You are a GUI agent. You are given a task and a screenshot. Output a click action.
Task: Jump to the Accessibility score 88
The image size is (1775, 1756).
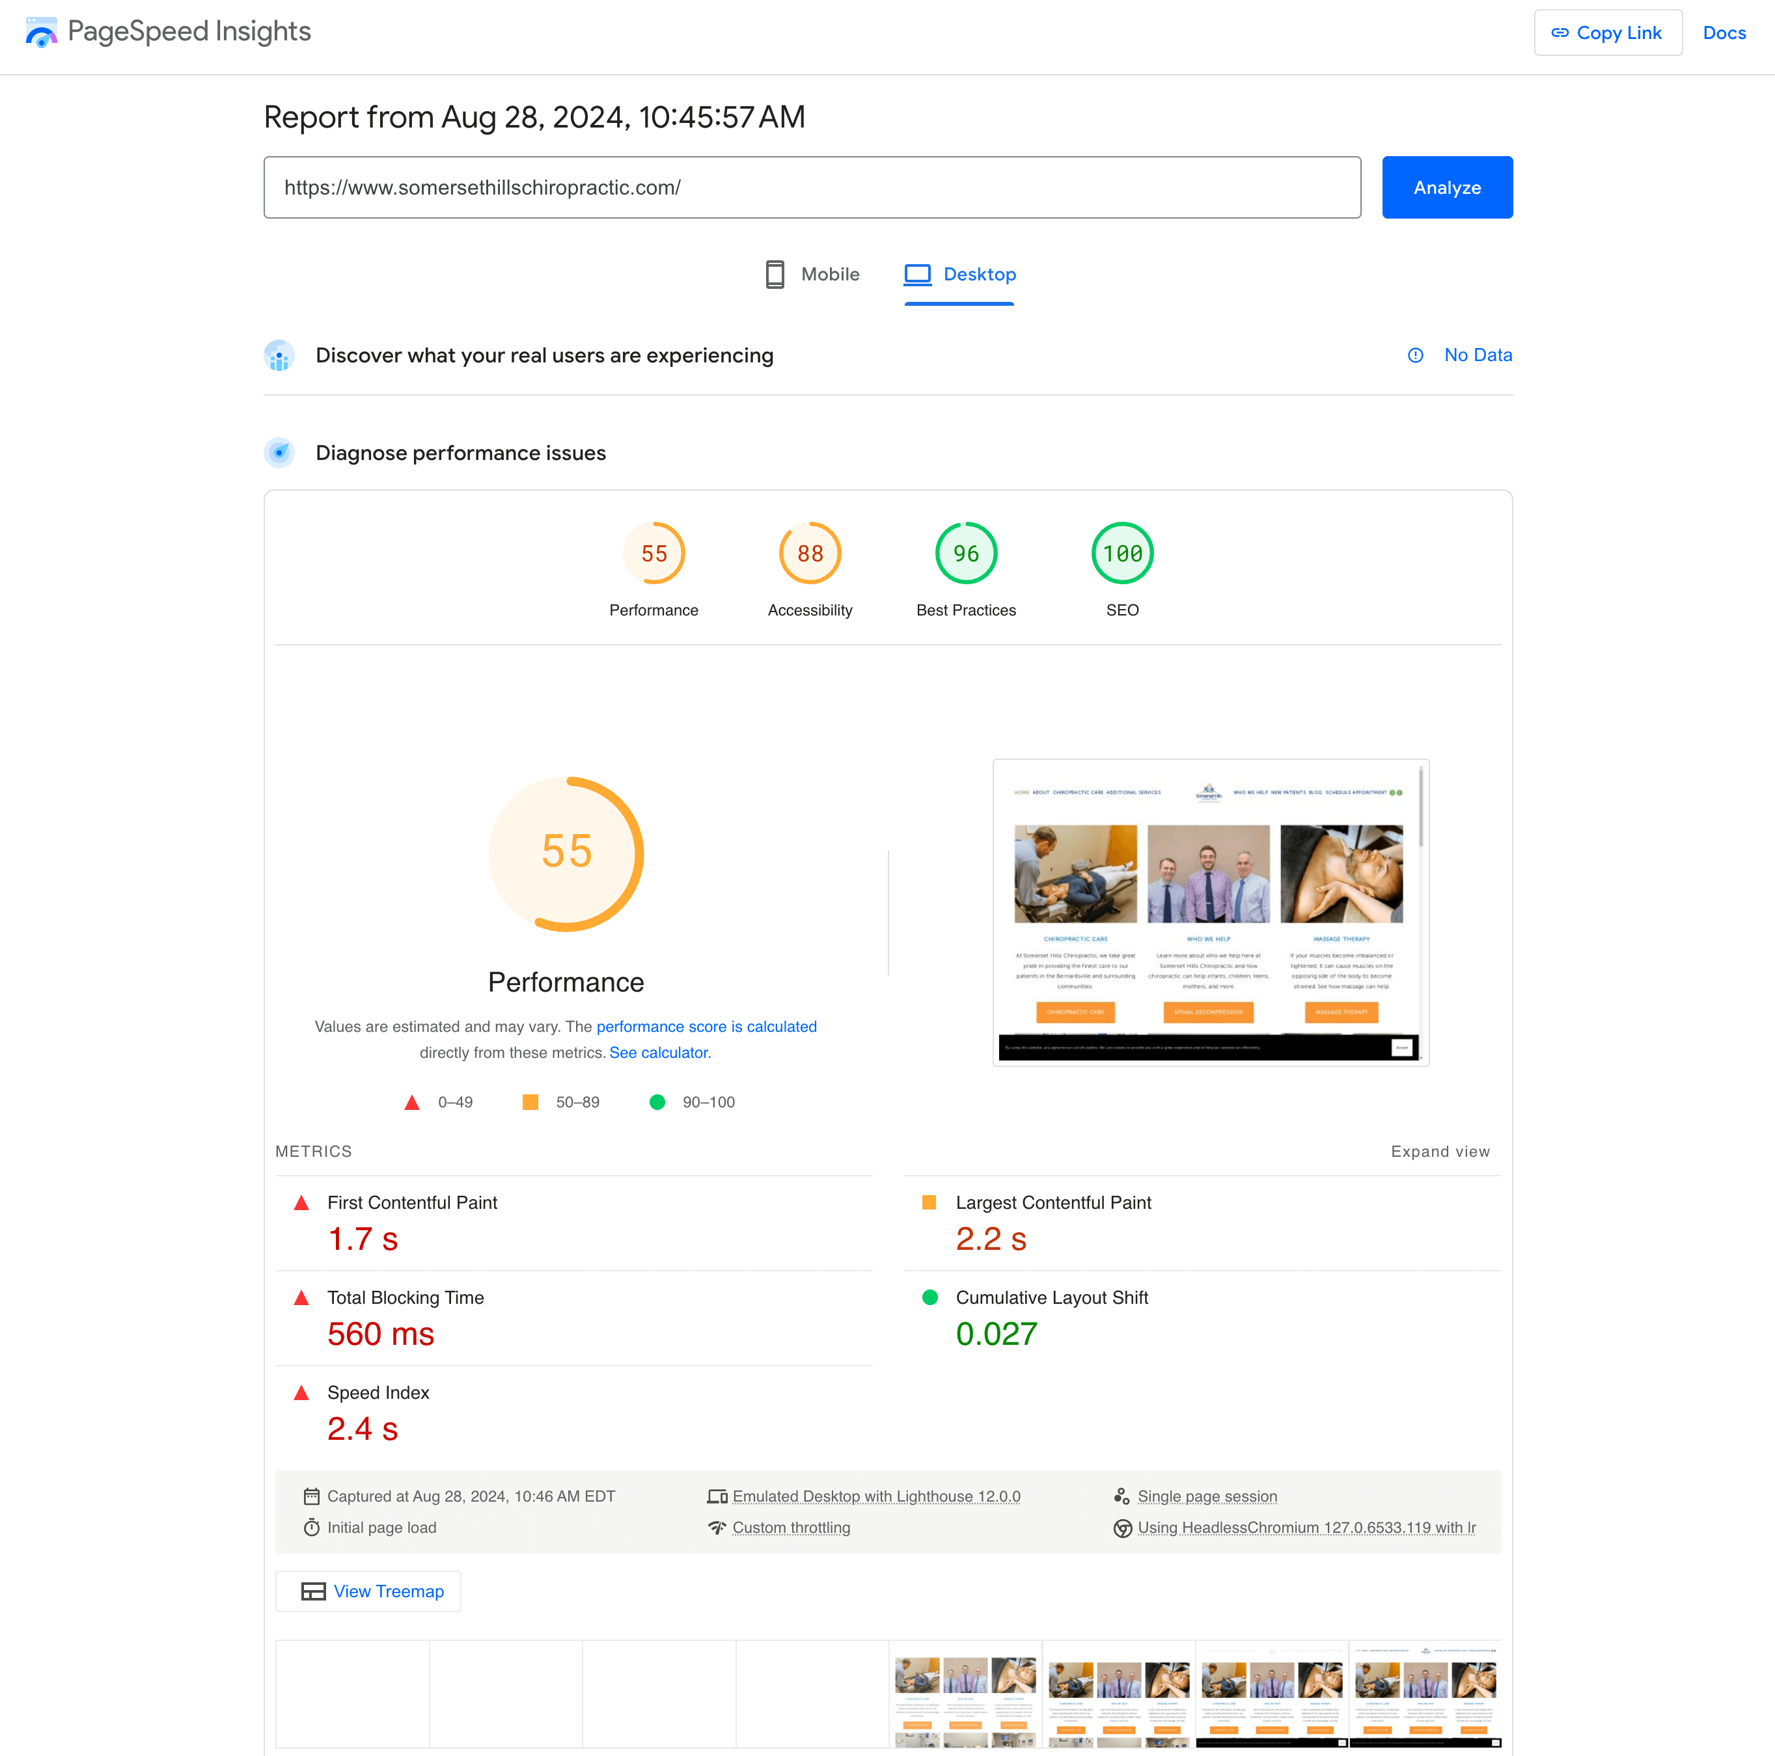click(810, 554)
